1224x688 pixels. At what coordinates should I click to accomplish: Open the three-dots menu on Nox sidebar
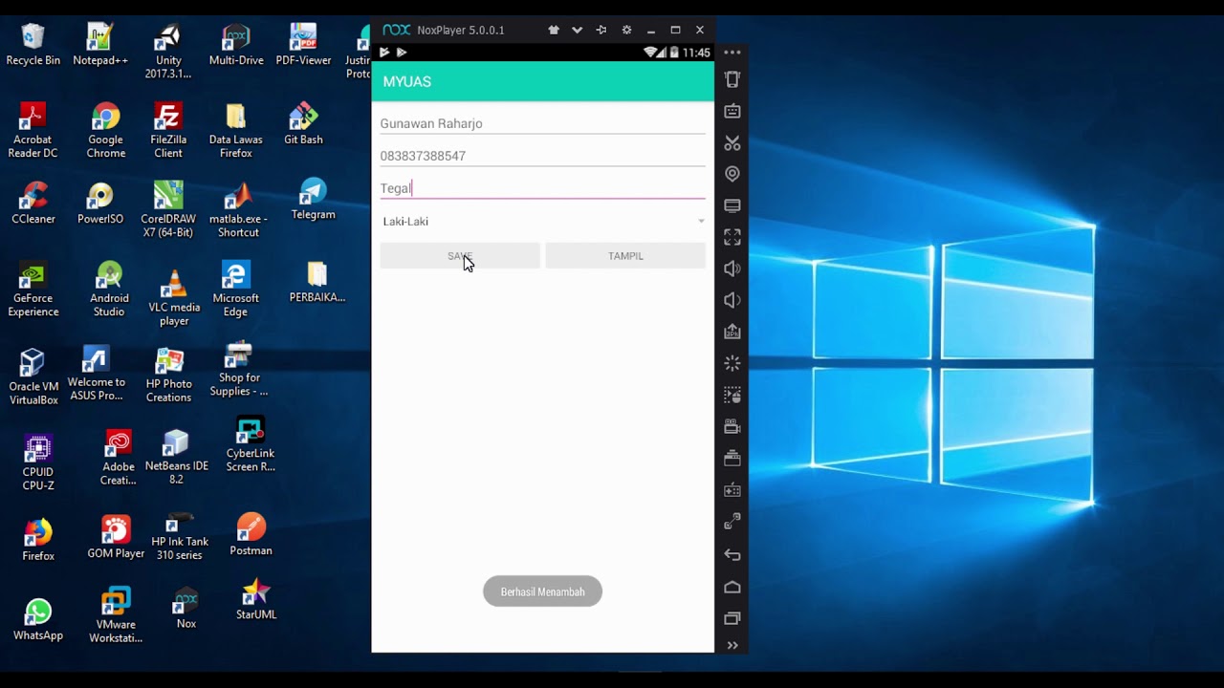pyautogui.click(x=732, y=53)
